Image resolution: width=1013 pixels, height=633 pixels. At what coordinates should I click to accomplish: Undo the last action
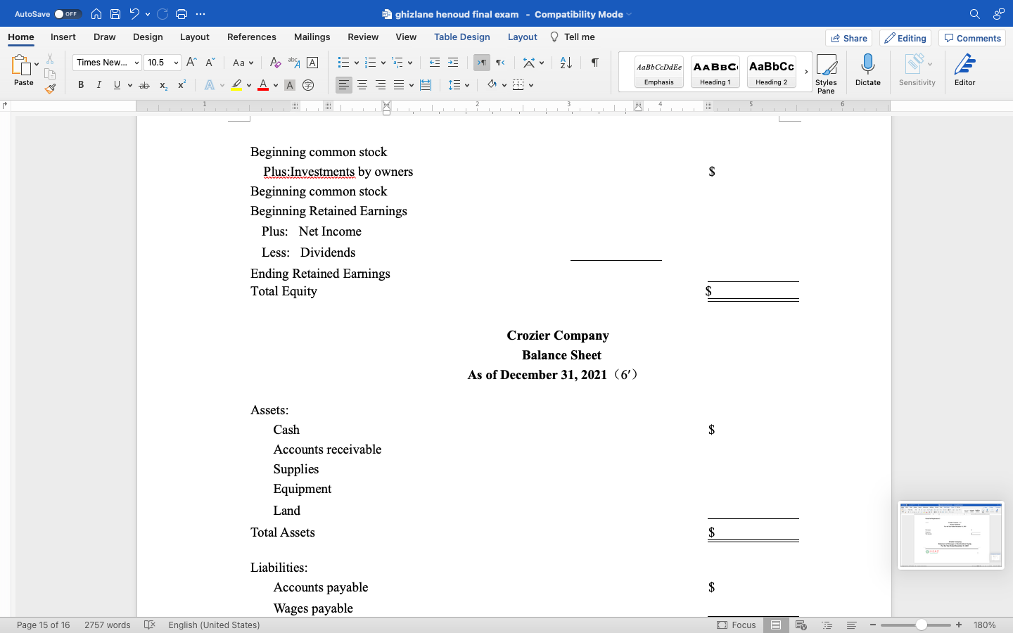134,14
